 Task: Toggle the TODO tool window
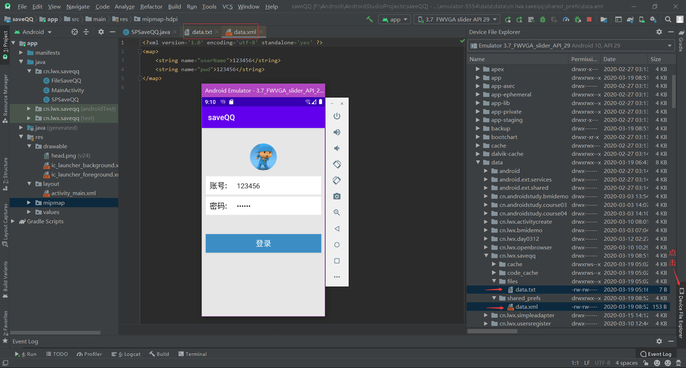click(x=60, y=354)
